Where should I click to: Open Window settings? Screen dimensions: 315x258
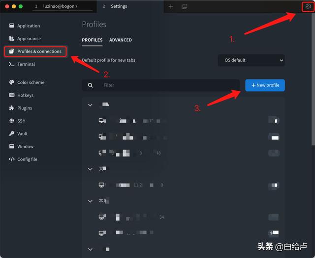[x=25, y=147]
